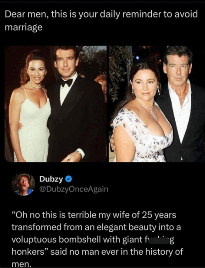Click the pearl necklace in the left photo

point(35,86)
